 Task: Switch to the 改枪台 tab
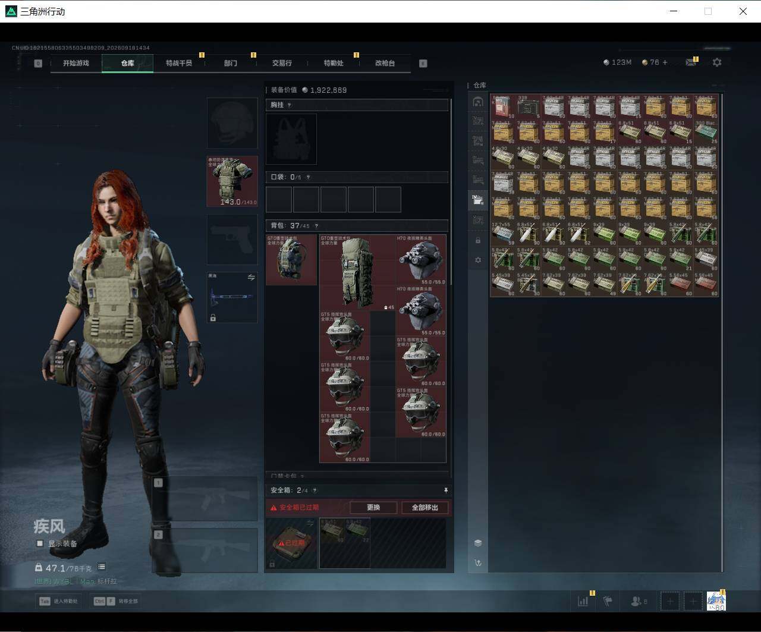(x=385, y=63)
